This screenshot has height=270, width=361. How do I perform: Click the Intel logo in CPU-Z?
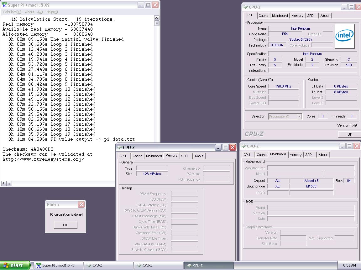344,36
